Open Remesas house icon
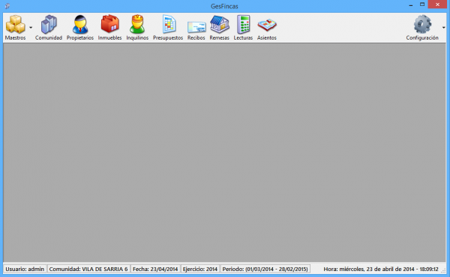Screen dimensions: 450x277 click(220, 25)
